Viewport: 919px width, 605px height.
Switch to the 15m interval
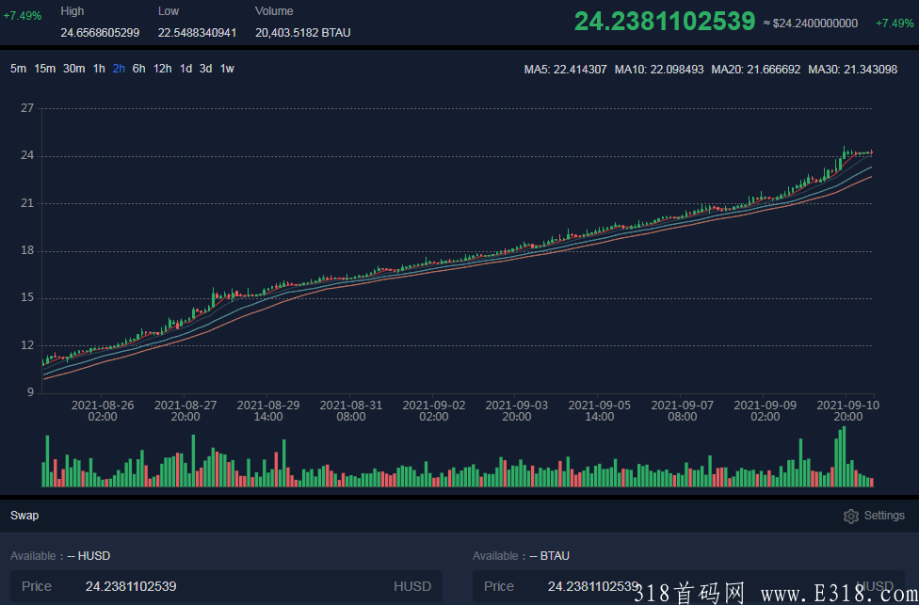coord(44,68)
